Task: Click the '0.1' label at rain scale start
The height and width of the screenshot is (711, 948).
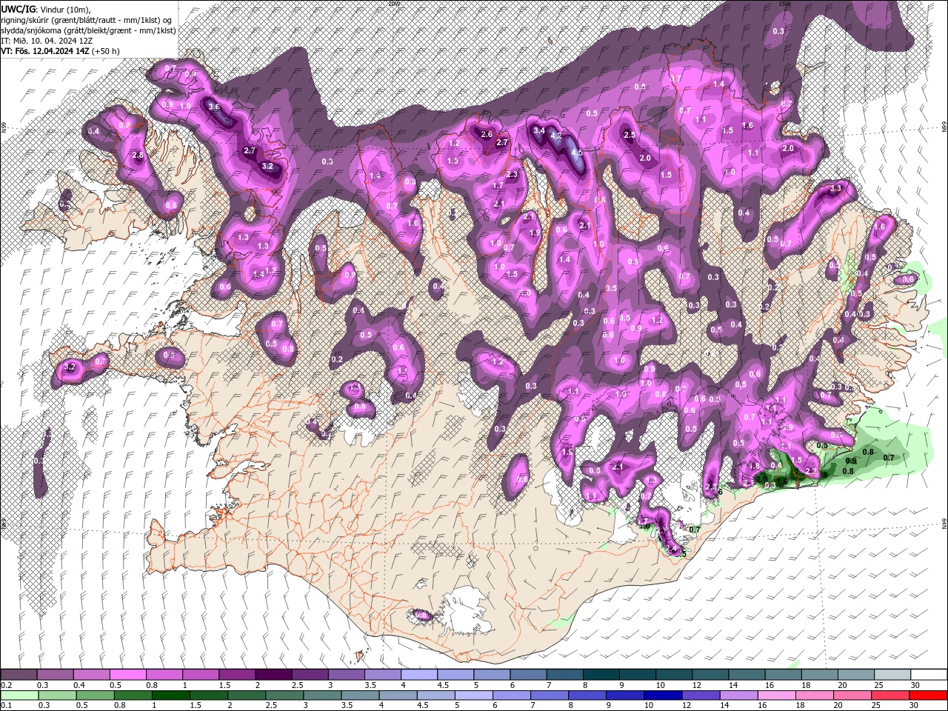Action: pos(6,706)
